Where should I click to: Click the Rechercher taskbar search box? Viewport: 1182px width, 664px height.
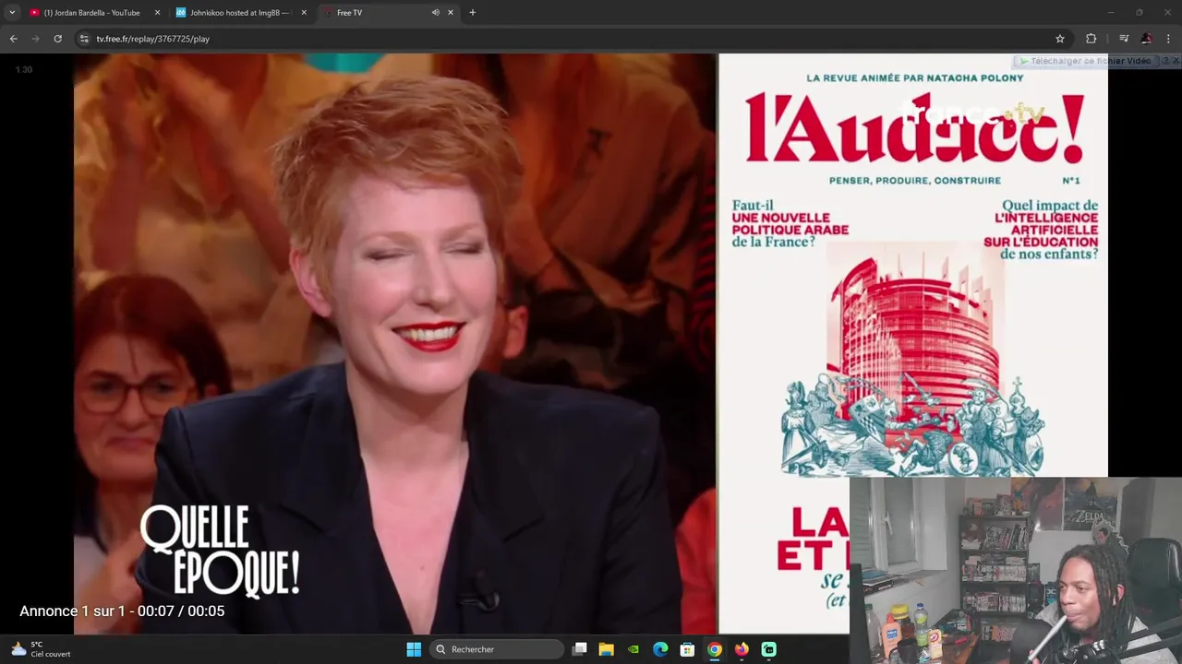pyautogui.click(x=497, y=649)
